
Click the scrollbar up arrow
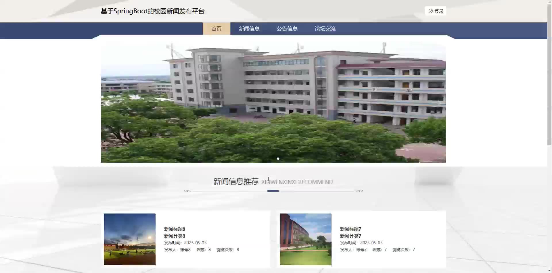(549, 2)
